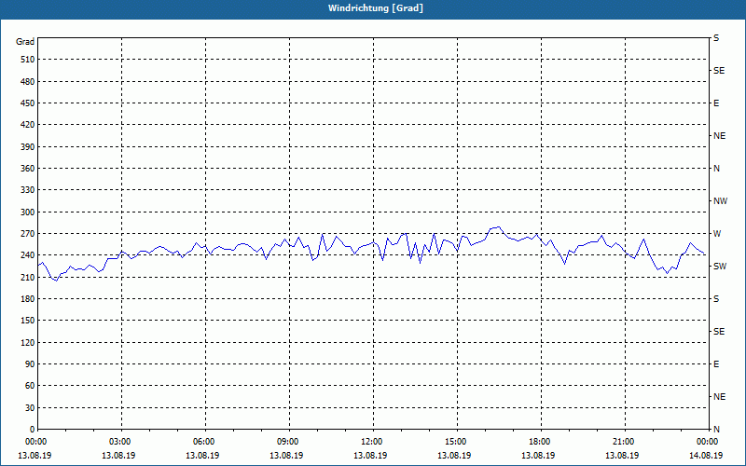This screenshot has width=746, height=466.
Task: Click the 13.08.19 date under 03:00
Action: point(118,456)
